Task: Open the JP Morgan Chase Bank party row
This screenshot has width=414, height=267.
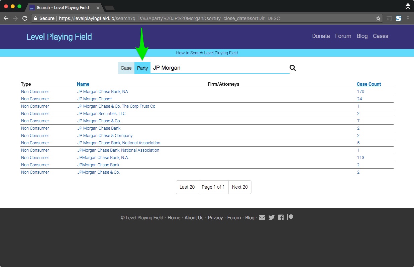Action: [99, 128]
